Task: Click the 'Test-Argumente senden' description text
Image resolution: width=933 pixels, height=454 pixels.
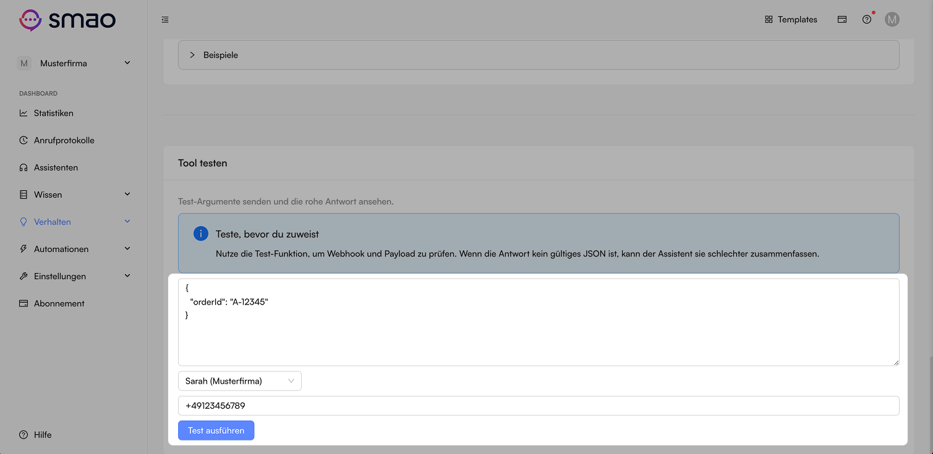Action: (x=286, y=202)
